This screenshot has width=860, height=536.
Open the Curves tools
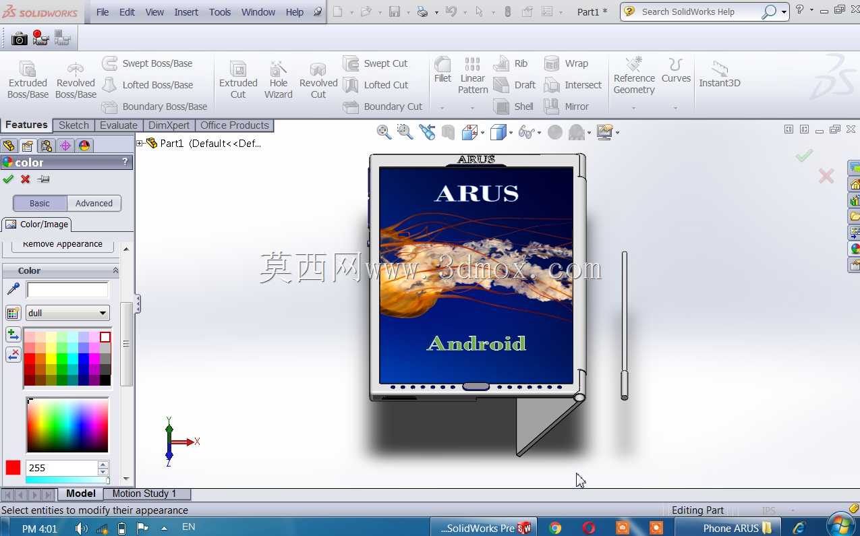[x=676, y=70]
